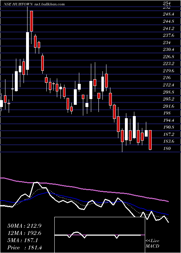Screen dimensions: 181x253
Task: Select the 198 price axis label
Action: tap(167, 113)
